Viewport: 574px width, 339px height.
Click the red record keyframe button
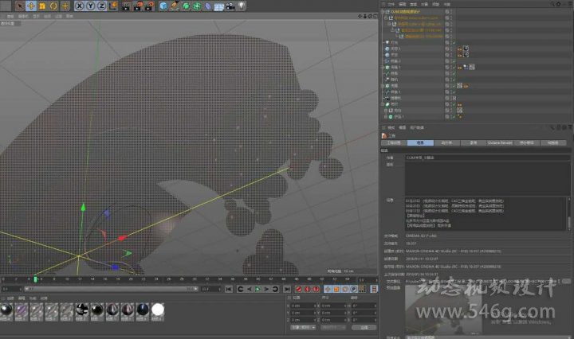[x=300, y=289]
